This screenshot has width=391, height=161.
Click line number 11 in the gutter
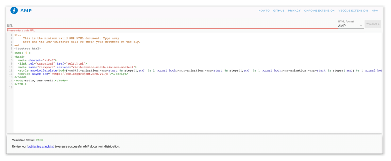[x=10, y=70]
